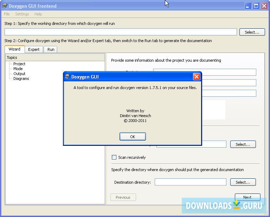
Task: Open the Help menu
Action: coord(38,14)
